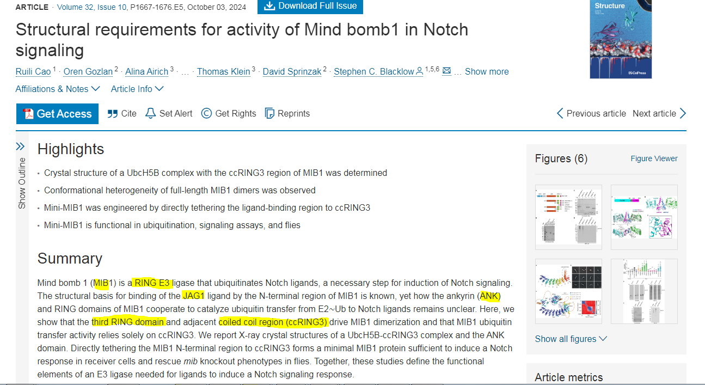Image resolution: width=705 pixels, height=385 pixels.
Task: Click the article title text
Action: click(242, 40)
